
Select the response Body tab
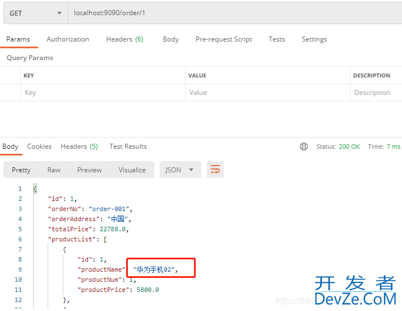tap(11, 147)
